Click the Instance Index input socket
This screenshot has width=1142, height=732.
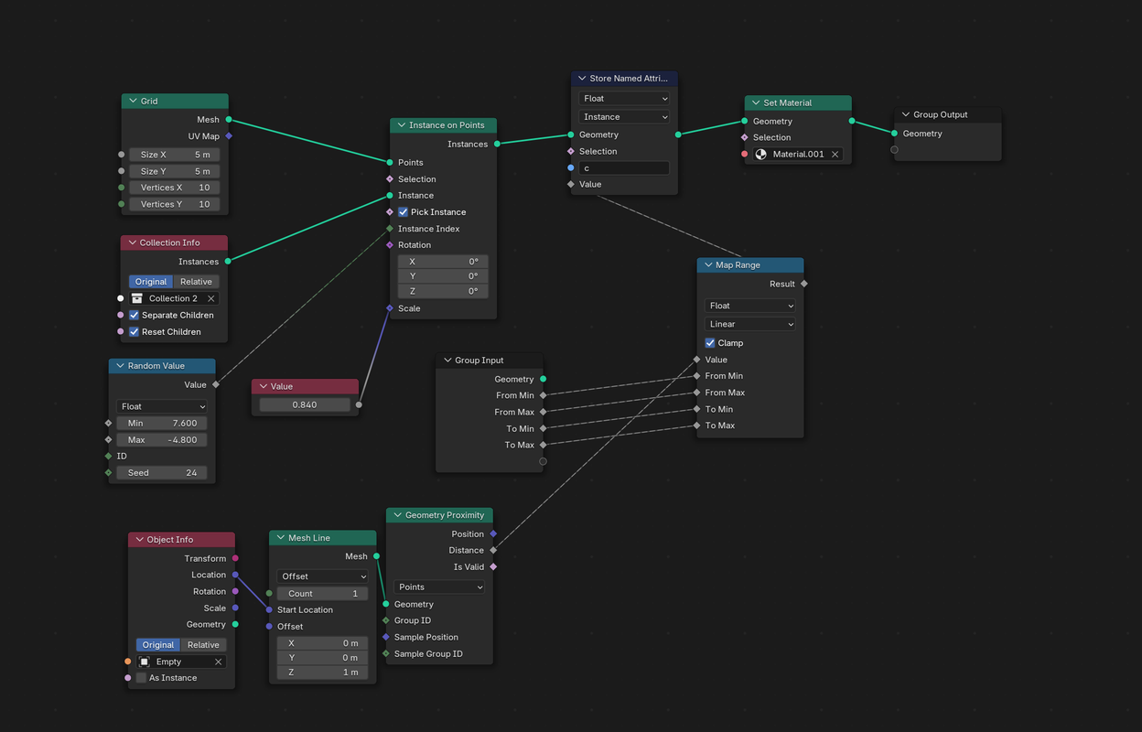(390, 229)
